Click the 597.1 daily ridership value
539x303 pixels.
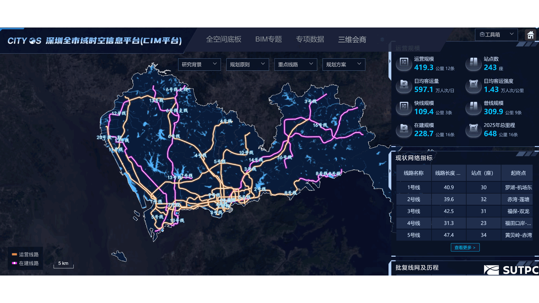pos(424,90)
